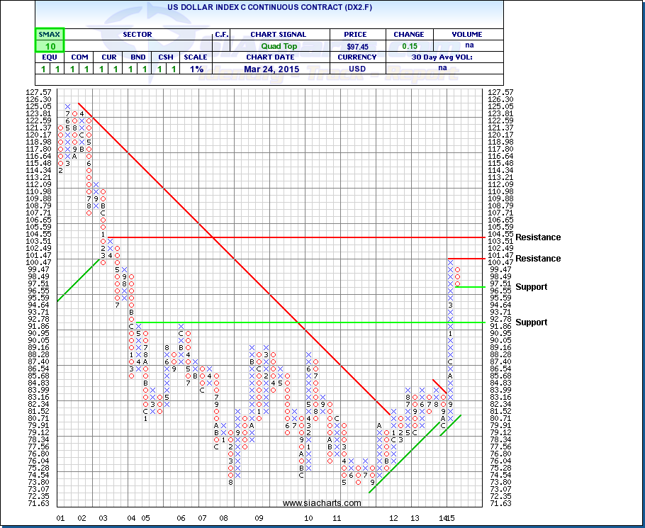
Task: Click the Support label near 91.86
Action: [x=531, y=322]
